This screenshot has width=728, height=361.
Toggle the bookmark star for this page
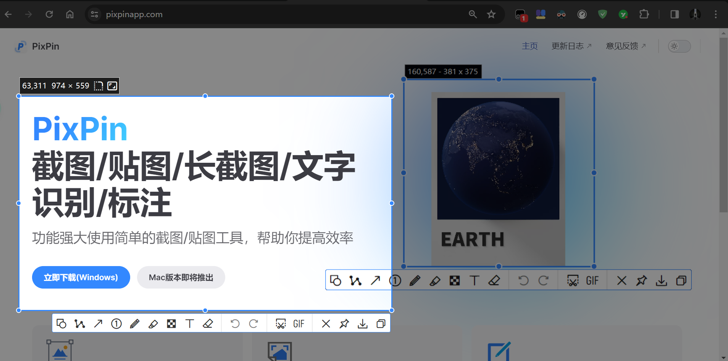pyautogui.click(x=491, y=14)
